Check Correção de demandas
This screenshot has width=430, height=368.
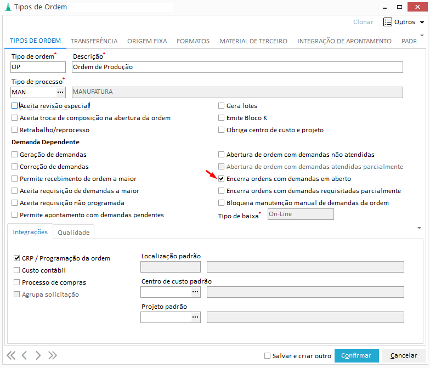coord(14,167)
